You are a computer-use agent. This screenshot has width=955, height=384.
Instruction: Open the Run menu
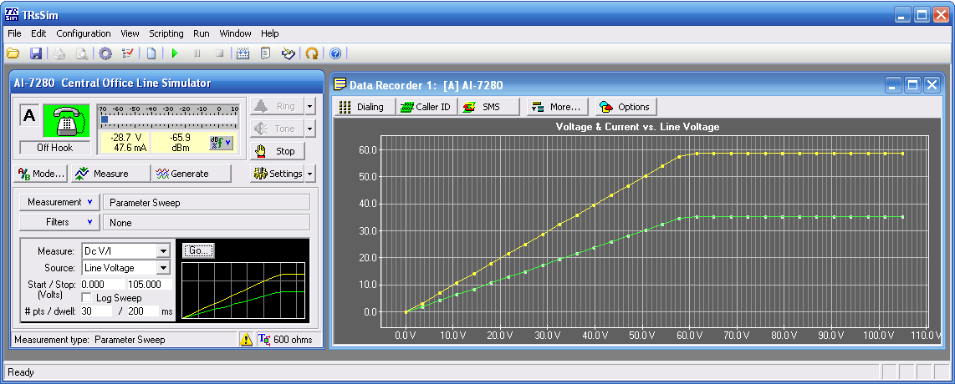point(202,33)
